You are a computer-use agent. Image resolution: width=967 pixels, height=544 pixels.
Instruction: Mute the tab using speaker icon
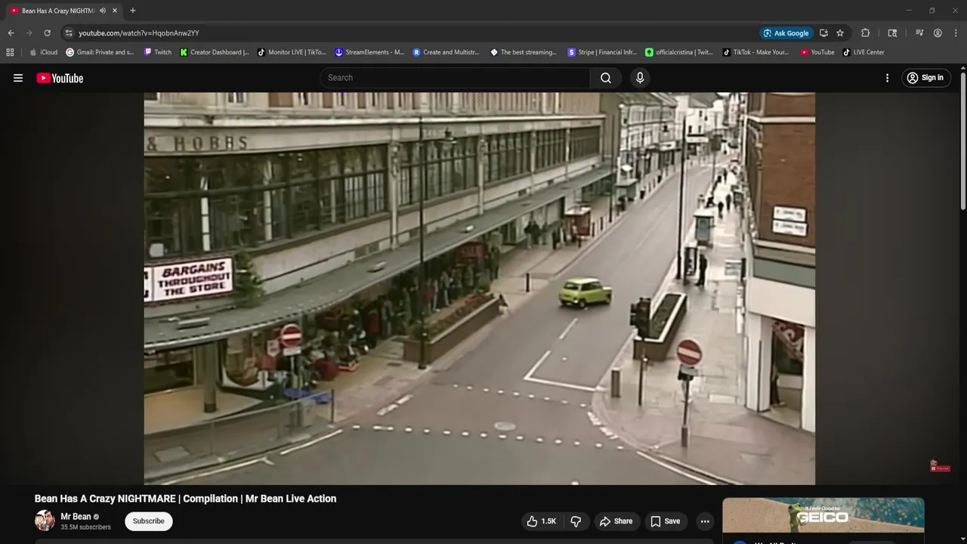(x=103, y=11)
